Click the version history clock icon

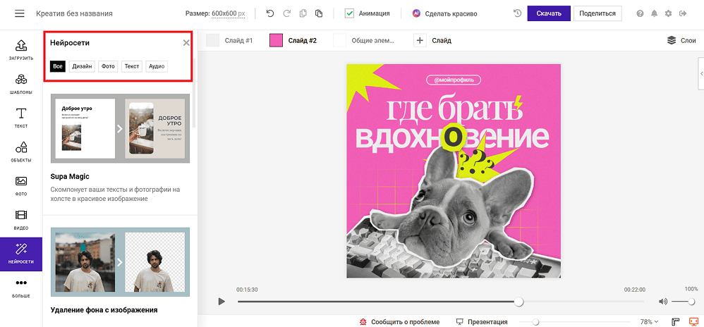517,13
